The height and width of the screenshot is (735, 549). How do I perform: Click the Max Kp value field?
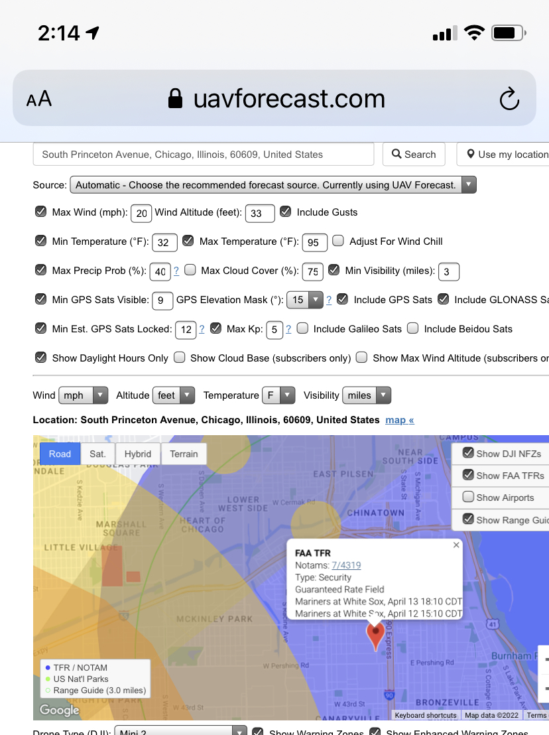tap(274, 330)
